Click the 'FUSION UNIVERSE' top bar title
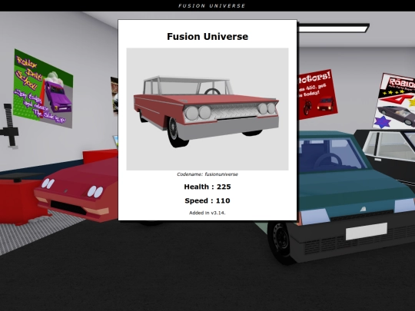415x311 pixels. pyautogui.click(x=212, y=5)
